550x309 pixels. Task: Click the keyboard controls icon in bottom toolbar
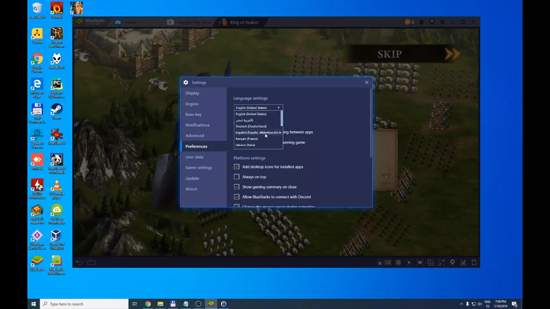pos(387,262)
